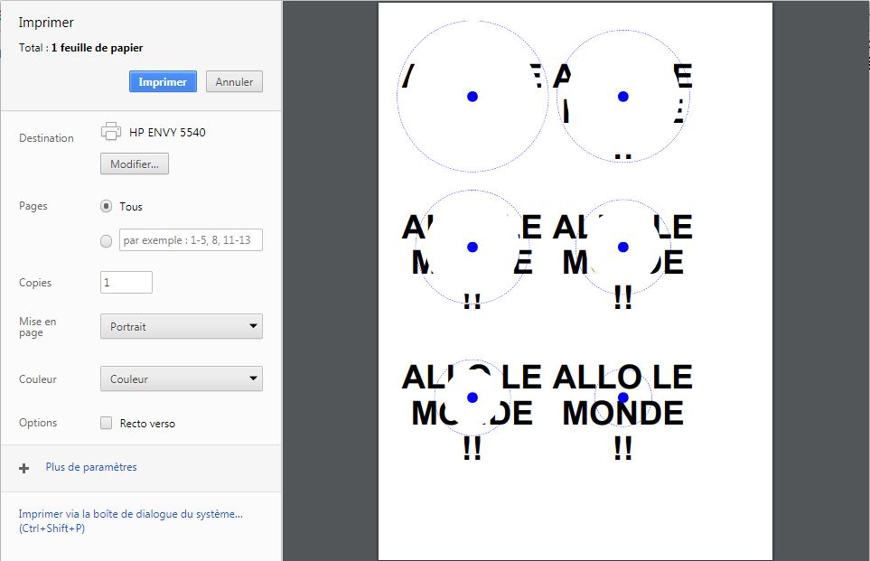Click the blue dot in middle-right circle

tap(623, 247)
